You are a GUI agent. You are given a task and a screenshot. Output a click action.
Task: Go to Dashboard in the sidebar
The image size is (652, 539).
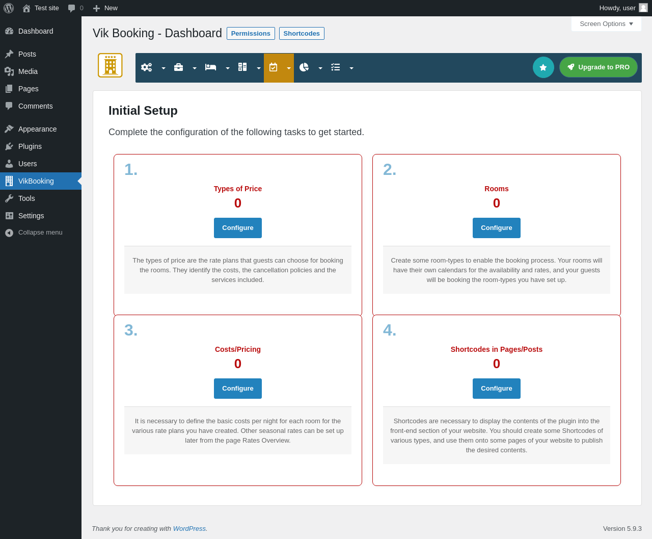click(x=41, y=31)
